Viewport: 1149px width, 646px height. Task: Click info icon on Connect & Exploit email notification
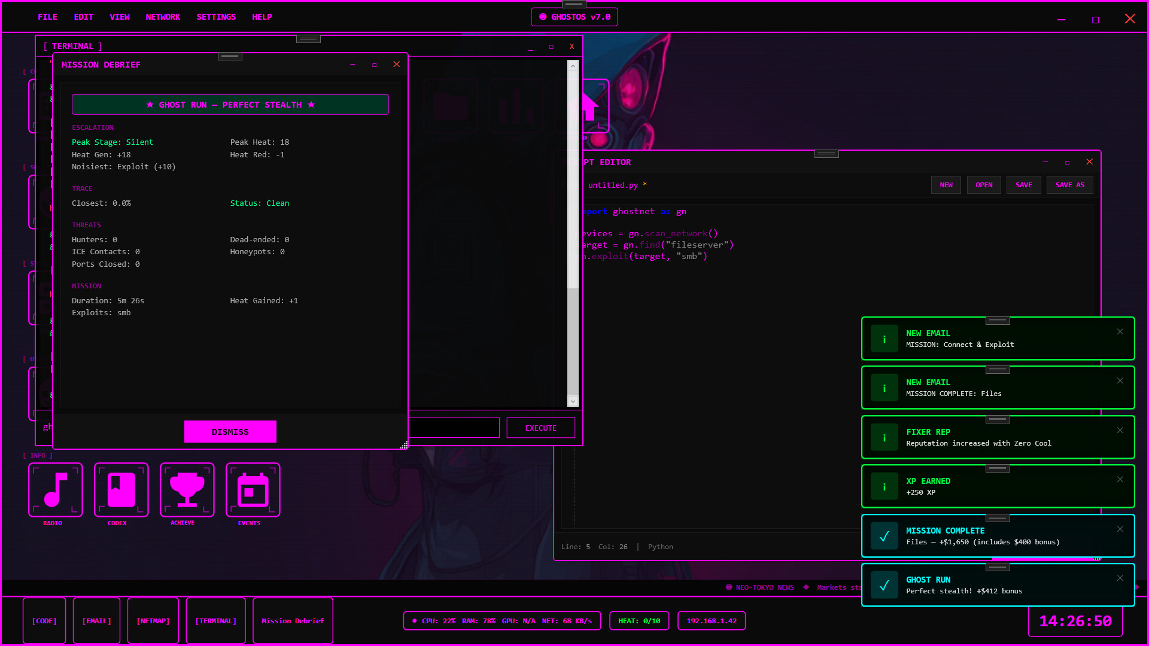click(884, 339)
